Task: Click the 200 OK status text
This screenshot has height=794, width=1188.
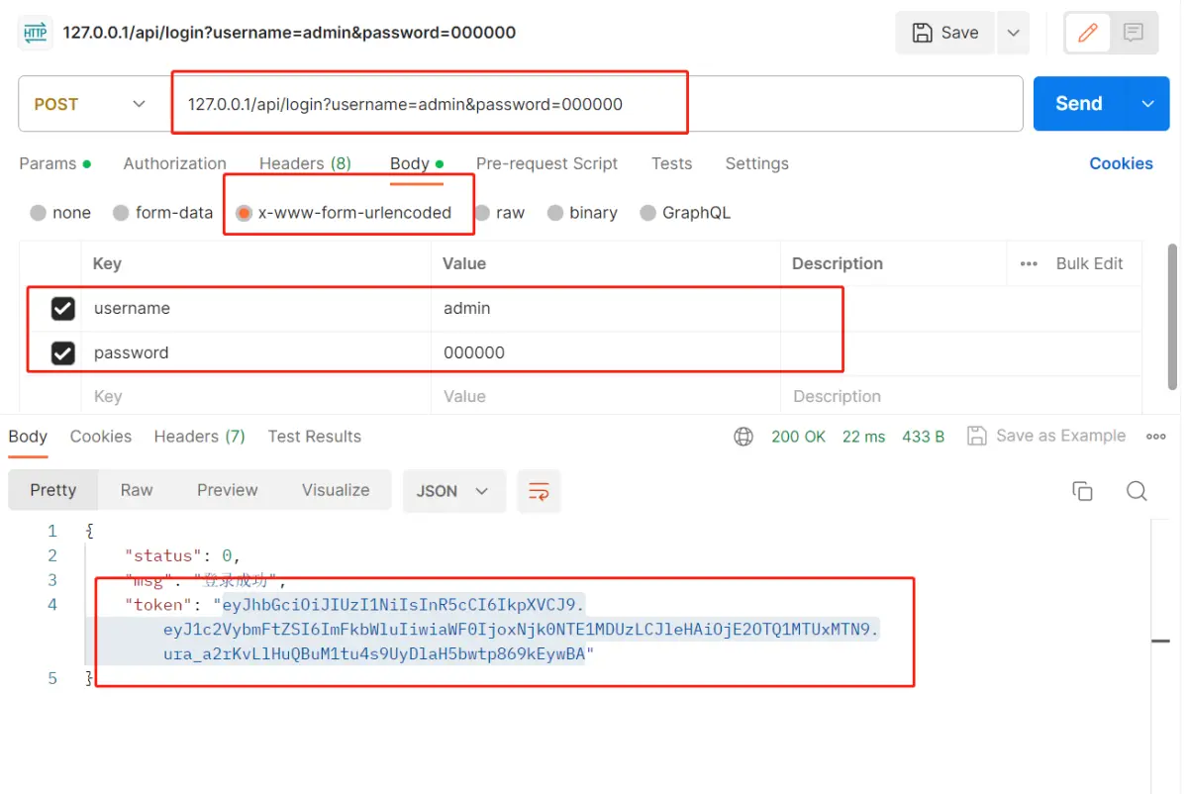Action: tap(798, 437)
